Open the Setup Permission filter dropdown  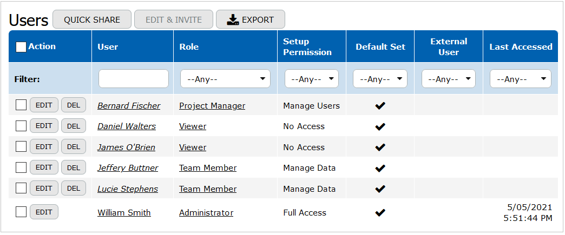312,79
